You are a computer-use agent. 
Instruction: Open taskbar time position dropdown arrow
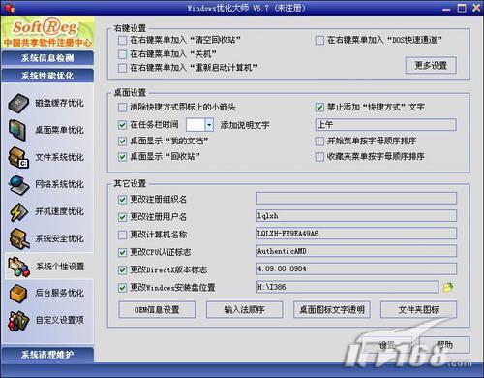209,125
